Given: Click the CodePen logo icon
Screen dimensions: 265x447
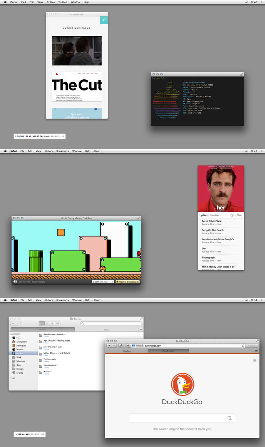Looking at the screenshot, I should coord(15,281).
